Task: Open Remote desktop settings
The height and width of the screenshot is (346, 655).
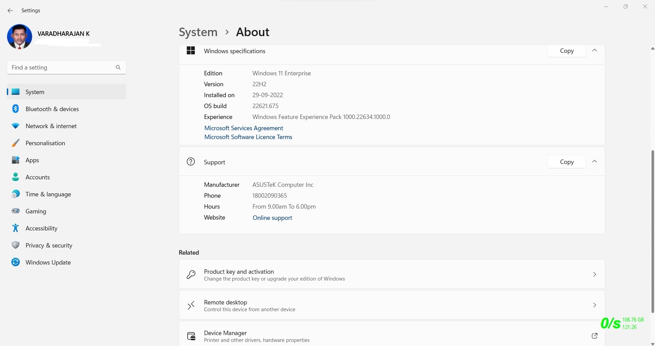Action: [392, 305]
